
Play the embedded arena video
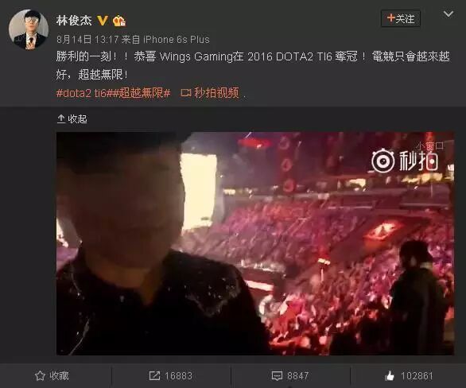pos(255,243)
